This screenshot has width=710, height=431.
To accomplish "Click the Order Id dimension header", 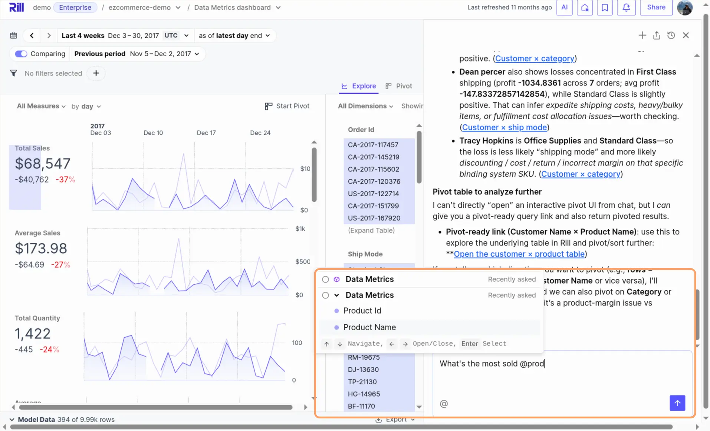I will [x=361, y=130].
